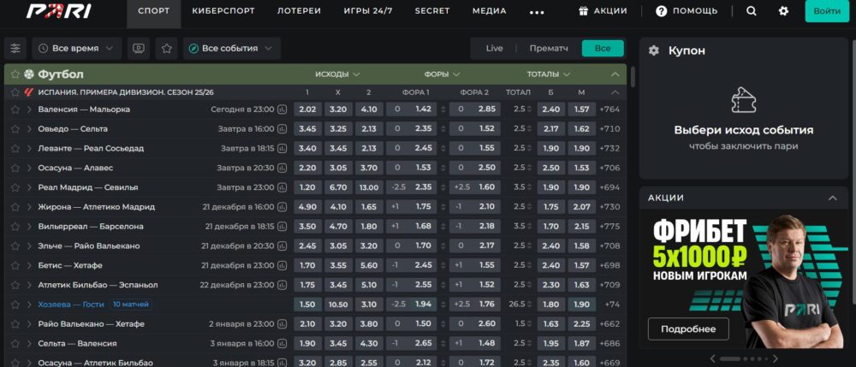Click the Подробнее button on banner
The image size is (856, 367).
coord(688,329)
